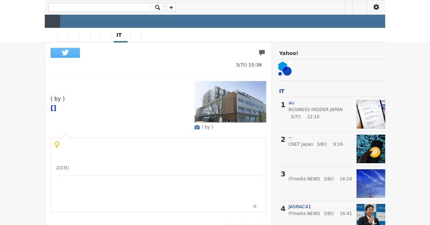Click the magnifier search icon
Viewport: 430px width, 225px height.
tap(158, 7)
